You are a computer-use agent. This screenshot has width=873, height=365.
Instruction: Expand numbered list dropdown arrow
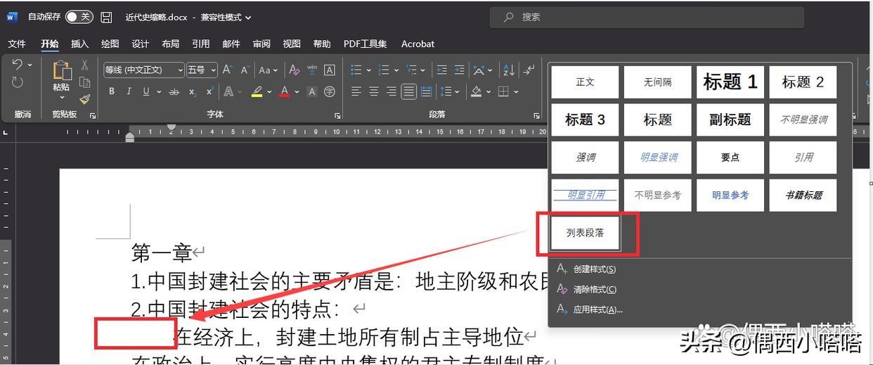(396, 70)
